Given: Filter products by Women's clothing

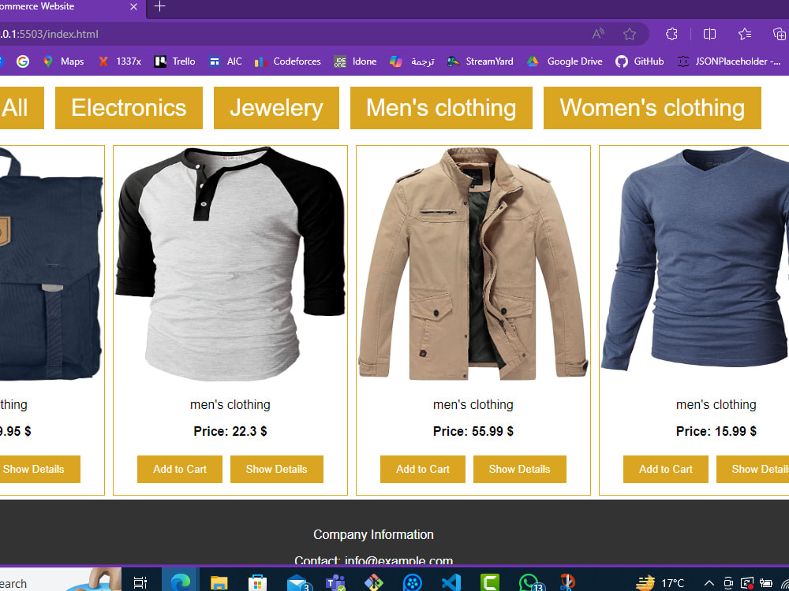Looking at the screenshot, I should pos(653,107).
